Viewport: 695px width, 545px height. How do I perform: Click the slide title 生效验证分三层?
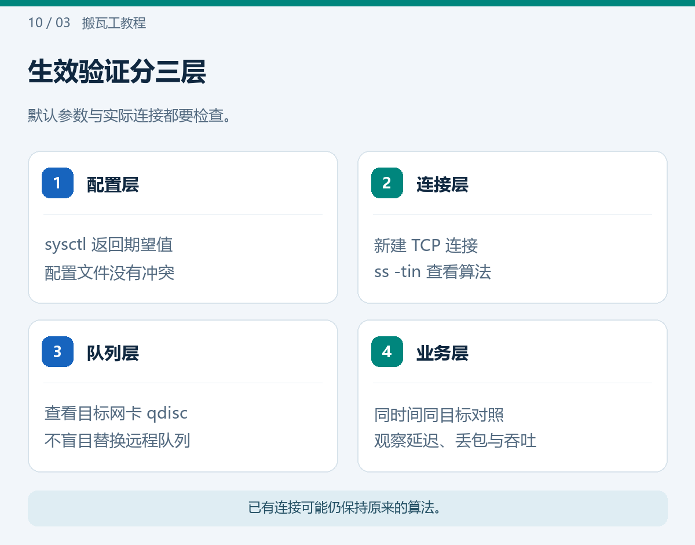pos(117,72)
